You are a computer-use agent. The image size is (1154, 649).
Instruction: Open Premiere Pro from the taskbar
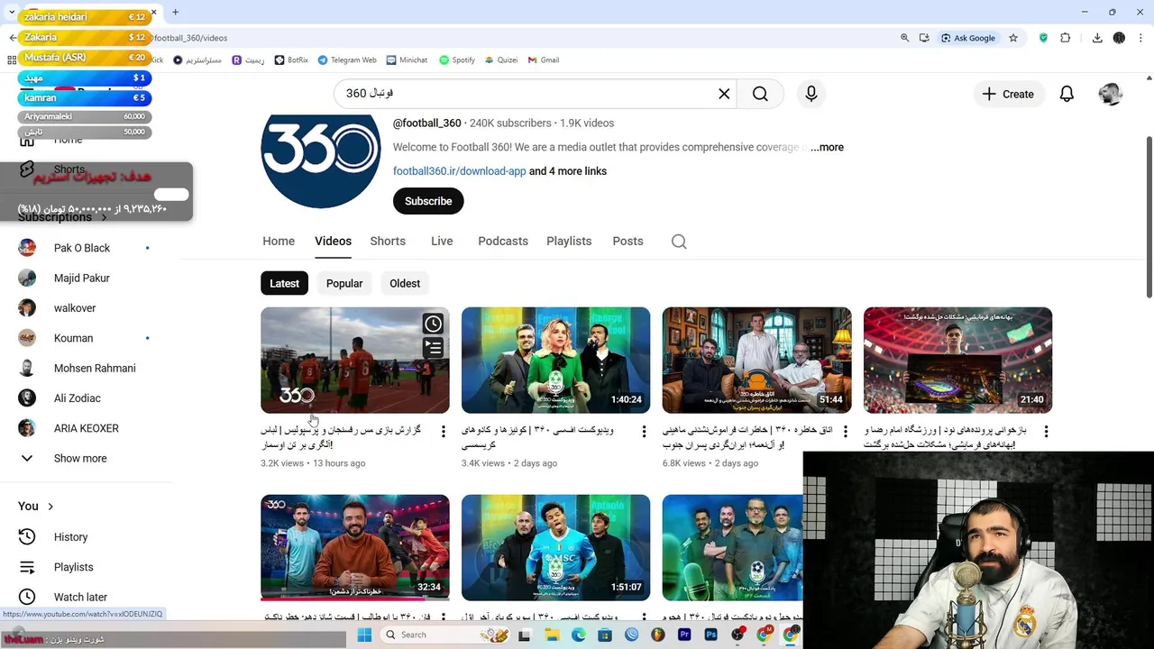pos(684,635)
